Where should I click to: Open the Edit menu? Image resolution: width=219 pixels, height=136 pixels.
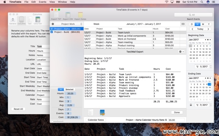pyautogui.click(x=34, y=2)
